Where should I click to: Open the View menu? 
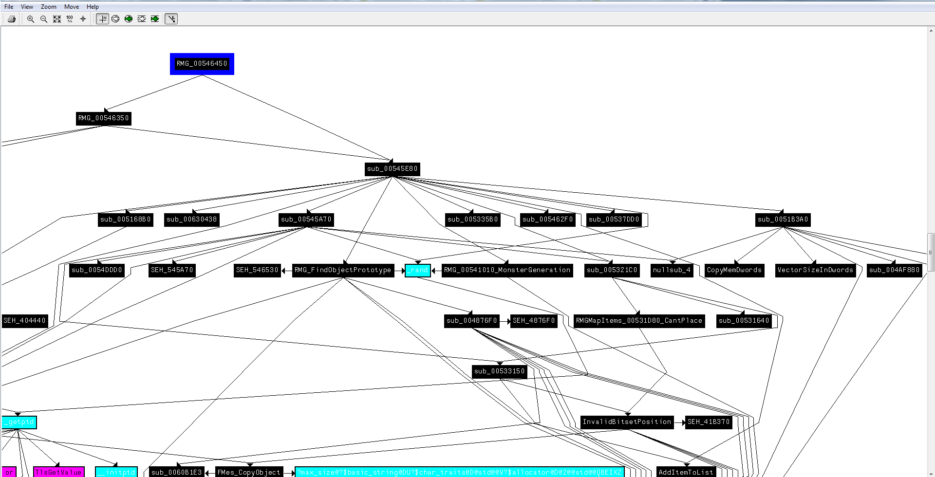click(x=27, y=7)
